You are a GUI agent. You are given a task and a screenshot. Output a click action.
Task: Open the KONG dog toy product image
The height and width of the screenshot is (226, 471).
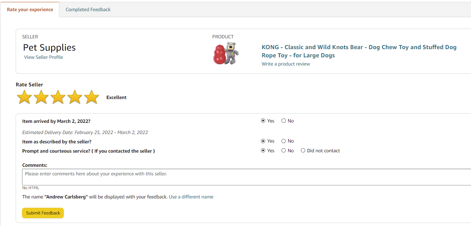(x=226, y=54)
